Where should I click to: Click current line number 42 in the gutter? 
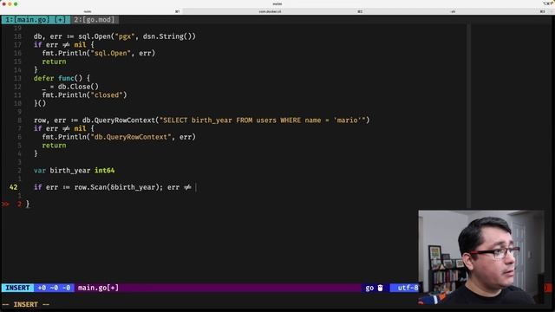[14, 187]
